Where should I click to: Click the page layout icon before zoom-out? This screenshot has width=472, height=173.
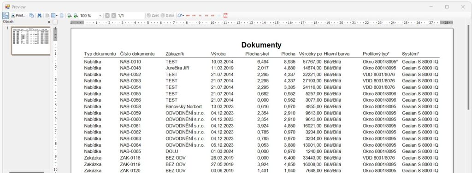pos(62,15)
